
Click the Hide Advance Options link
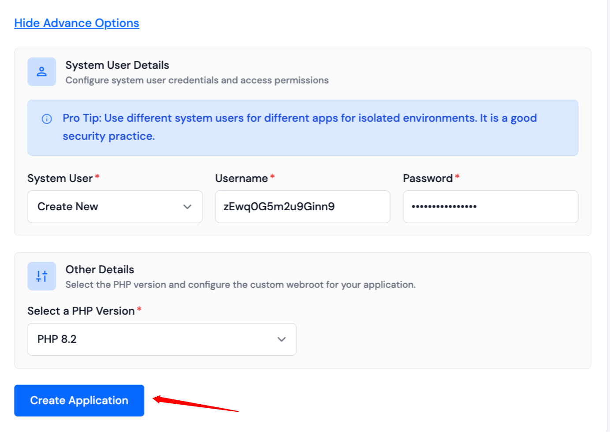tap(77, 23)
